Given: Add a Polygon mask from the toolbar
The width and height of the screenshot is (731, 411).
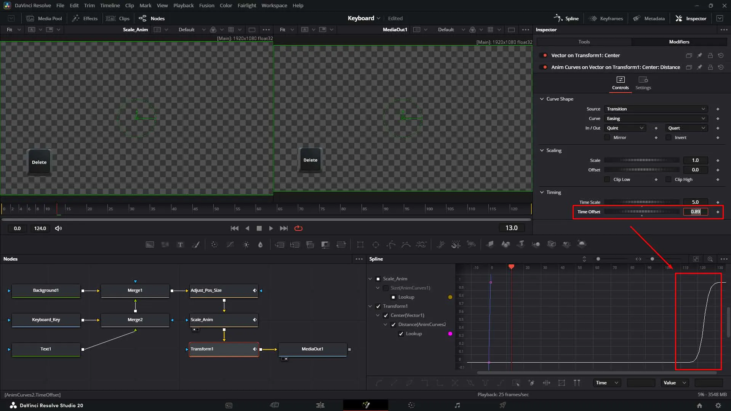Looking at the screenshot, I should 391,245.
